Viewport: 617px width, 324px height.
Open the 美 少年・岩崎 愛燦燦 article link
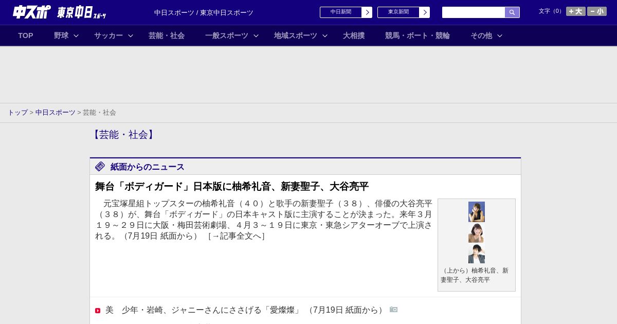(x=246, y=310)
